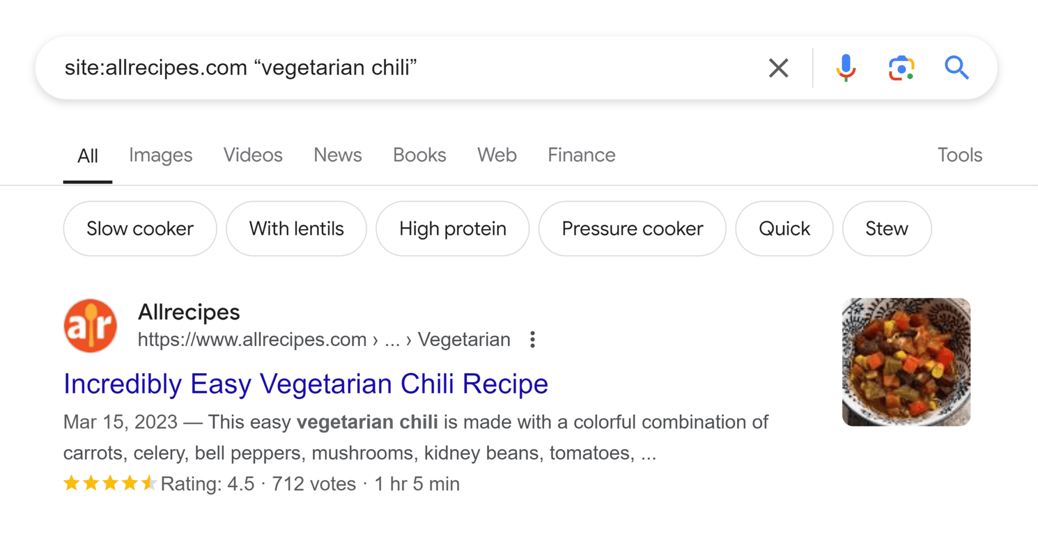Open the three-dot menu beside the result URL
This screenshot has width=1038, height=552.
tap(532, 339)
